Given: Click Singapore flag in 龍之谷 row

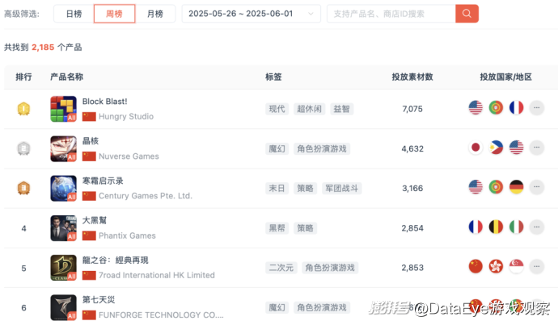Looking at the screenshot, I should point(517,266).
